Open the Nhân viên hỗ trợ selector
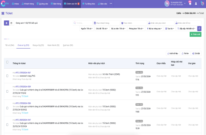Image resolution: width=206 pixels, height=135 pixels. [x=188, y=23]
